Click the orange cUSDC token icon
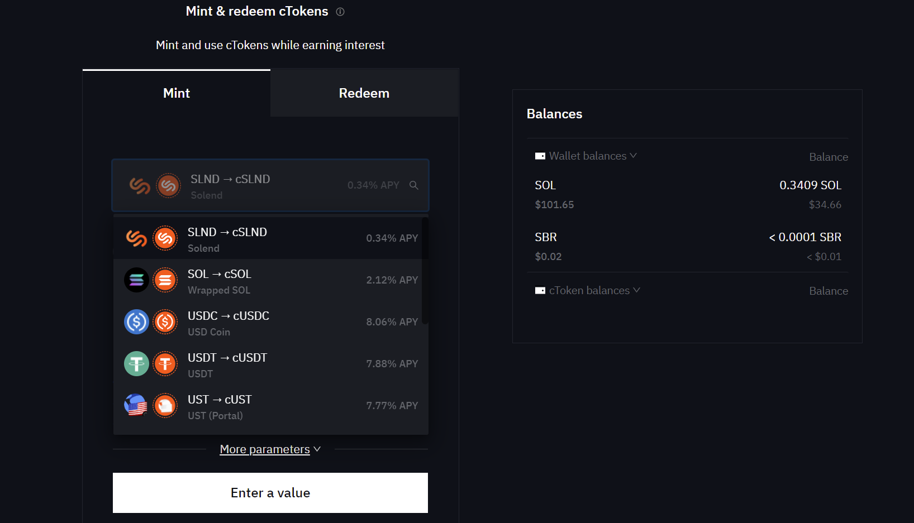914x523 pixels. pyautogui.click(x=165, y=322)
